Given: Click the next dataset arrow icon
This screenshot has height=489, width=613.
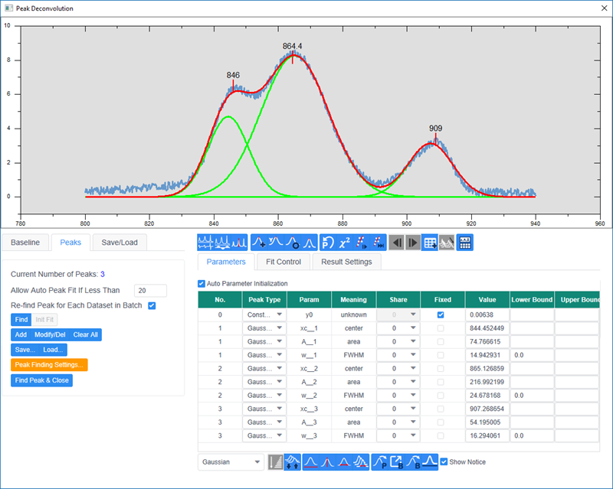Looking at the screenshot, I should pos(413,243).
